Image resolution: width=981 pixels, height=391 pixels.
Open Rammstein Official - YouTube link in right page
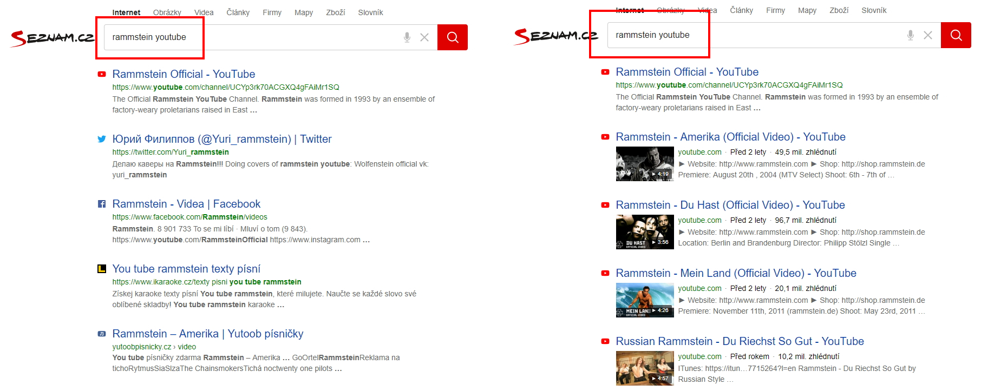[687, 72]
